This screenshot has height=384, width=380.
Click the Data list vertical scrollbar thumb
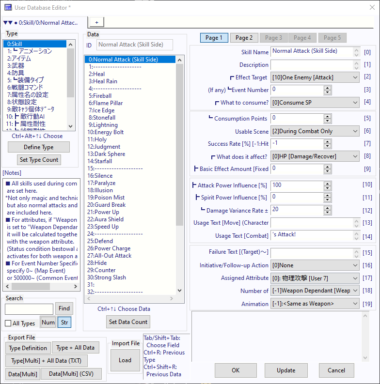179,144
